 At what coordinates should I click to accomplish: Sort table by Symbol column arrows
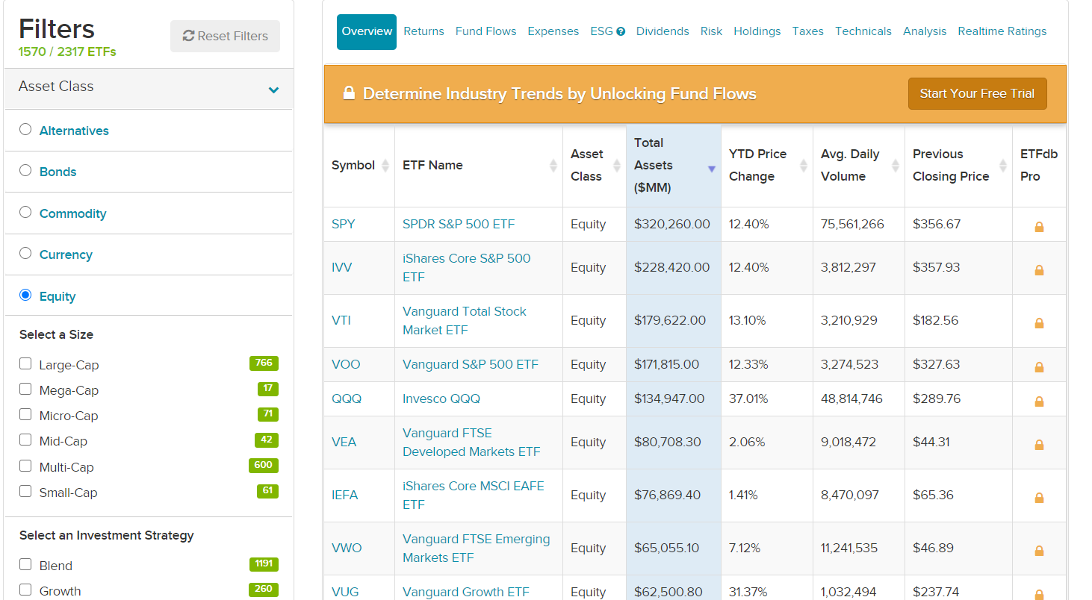[x=385, y=166]
